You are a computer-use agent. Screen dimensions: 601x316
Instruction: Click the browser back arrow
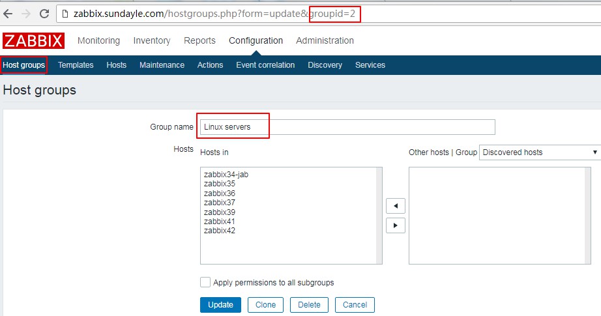click(x=9, y=14)
